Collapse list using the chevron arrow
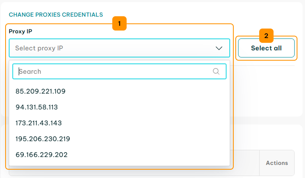The height and width of the screenshot is (178, 305). pyautogui.click(x=219, y=48)
